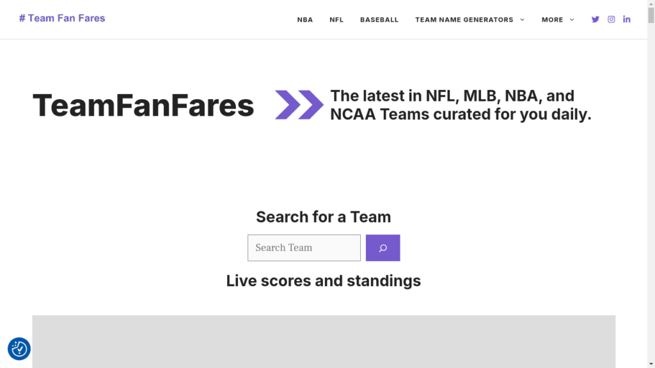This screenshot has height=368, width=655.
Task: Click inside the Search Team text field
Action: point(304,248)
